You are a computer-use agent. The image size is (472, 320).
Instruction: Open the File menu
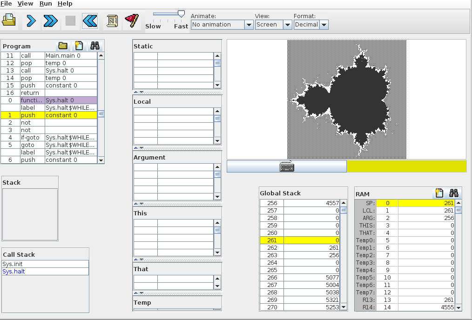point(6,4)
